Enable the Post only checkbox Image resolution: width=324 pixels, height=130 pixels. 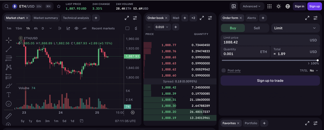point(224,70)
